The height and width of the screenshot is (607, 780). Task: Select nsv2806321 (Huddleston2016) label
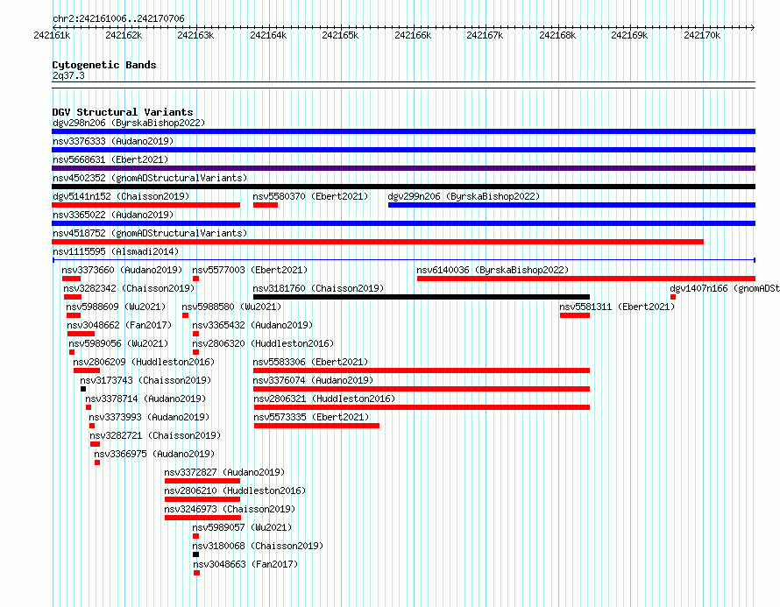pos(324,399)
